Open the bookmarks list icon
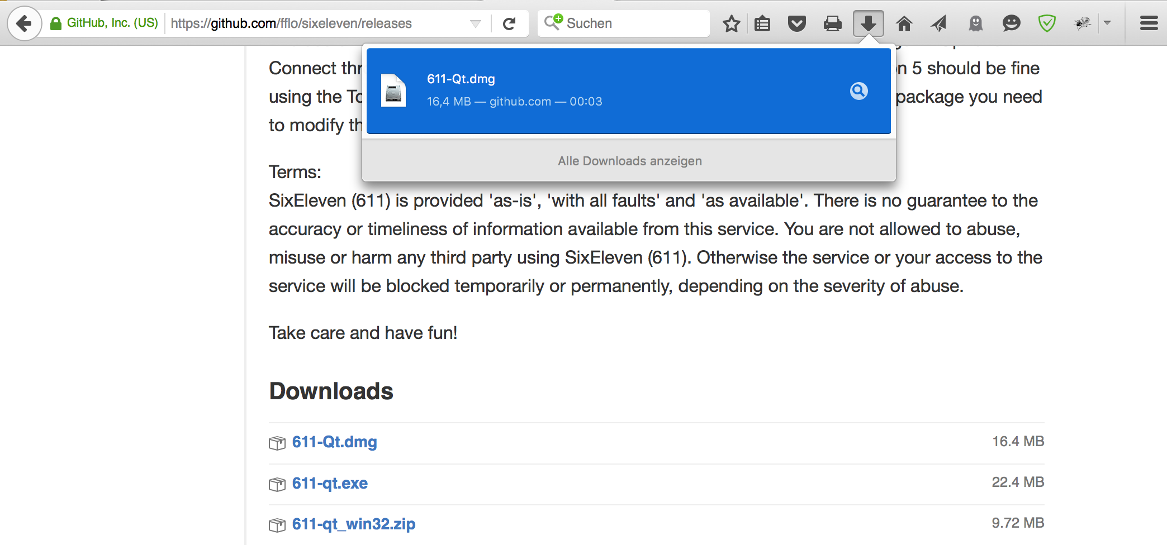 pyautogui.click(x=762, y=23)
